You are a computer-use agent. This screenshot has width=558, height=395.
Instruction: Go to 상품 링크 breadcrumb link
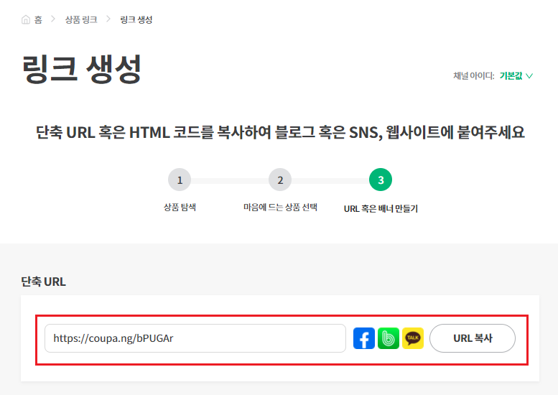[x=81, y=19]
